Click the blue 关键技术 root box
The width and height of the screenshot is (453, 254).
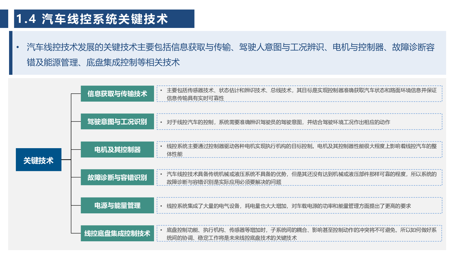tap(39, 160)
